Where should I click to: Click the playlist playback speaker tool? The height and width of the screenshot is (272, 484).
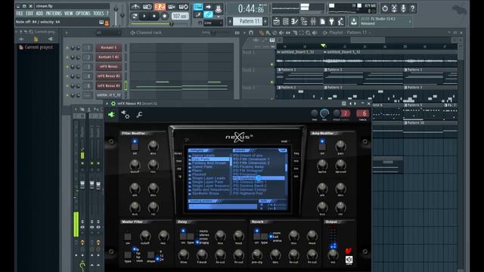[315, 32]
